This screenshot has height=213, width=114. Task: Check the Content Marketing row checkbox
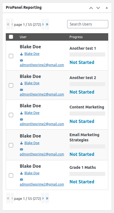click(11, 115)
